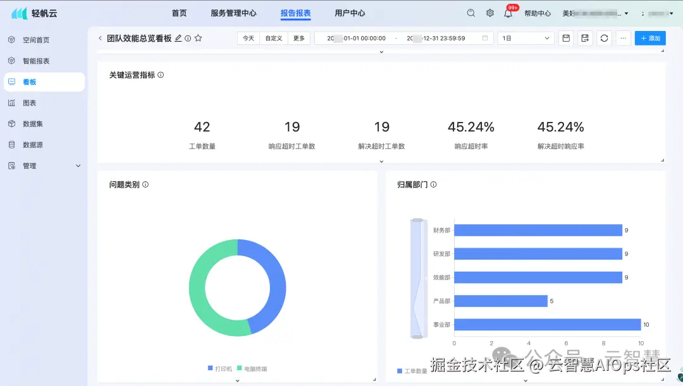Open the 1日 interval dropdown

[x=525, y=38]
